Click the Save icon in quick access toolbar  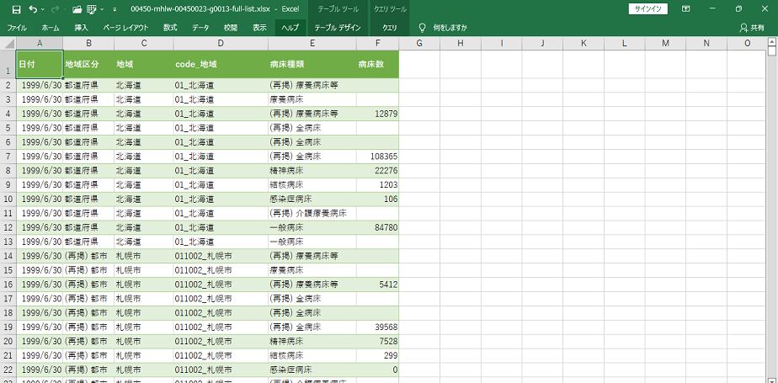point(16,9)
